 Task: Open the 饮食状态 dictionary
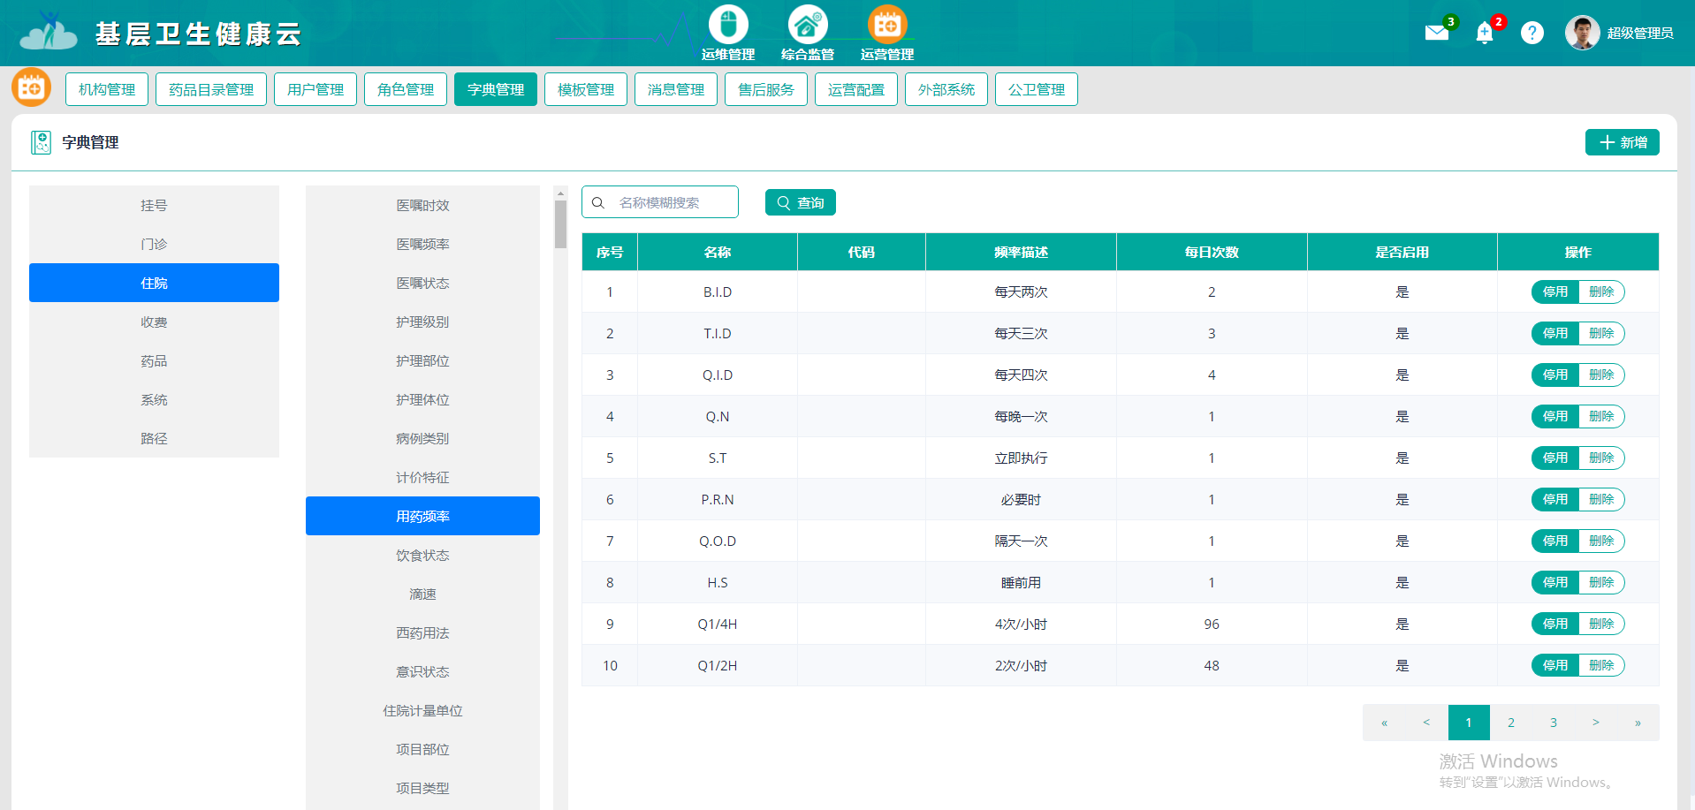[422, 555]
